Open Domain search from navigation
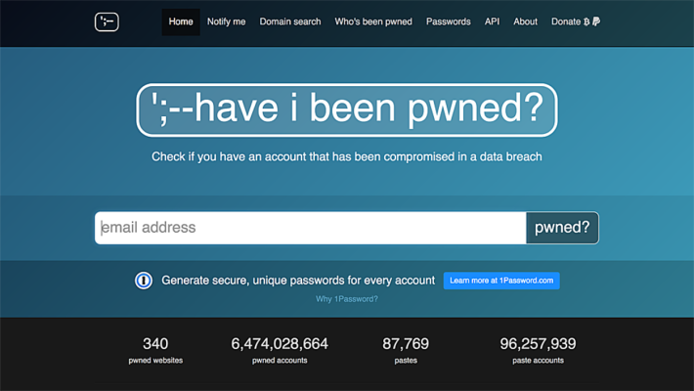The width and height of the screenshot is (694, 391). [290, 22]
